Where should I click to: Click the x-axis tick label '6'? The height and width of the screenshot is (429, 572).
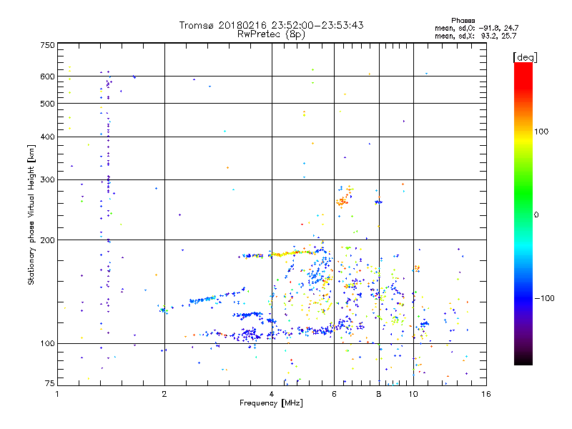tap(334, 394)
